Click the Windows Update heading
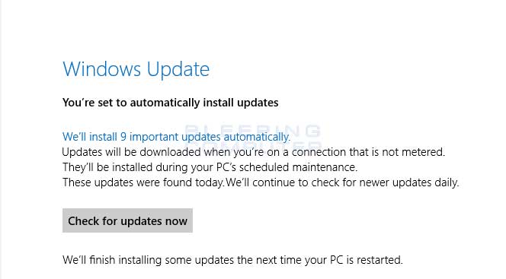506x279 pixels. [x=136, y=69]
